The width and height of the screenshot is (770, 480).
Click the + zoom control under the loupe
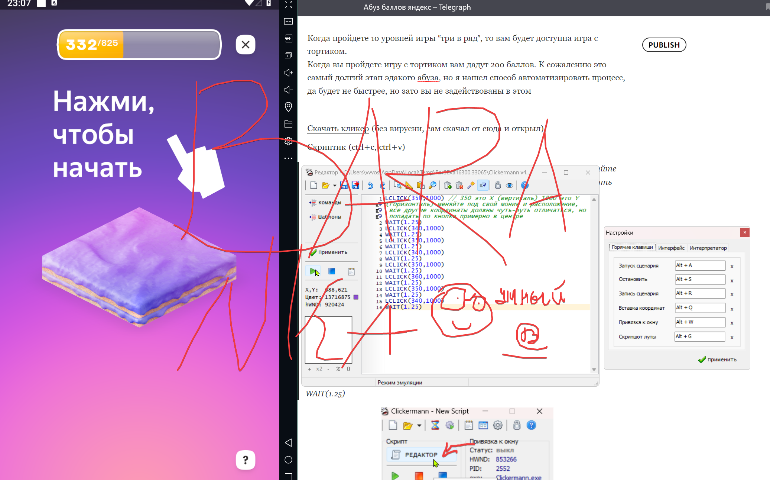[x=309, y=369]
